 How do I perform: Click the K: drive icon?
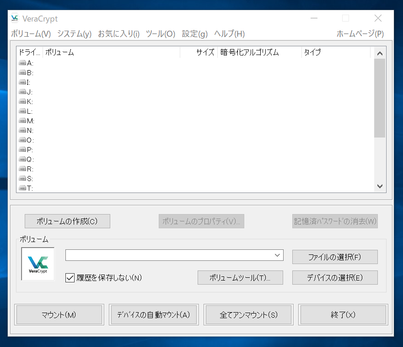22,102
